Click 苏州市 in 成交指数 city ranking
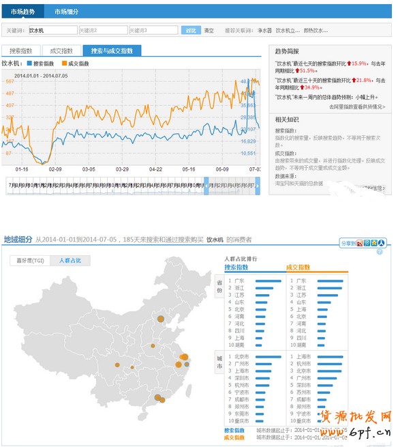398x447 pixels. [x=303, y=392]
